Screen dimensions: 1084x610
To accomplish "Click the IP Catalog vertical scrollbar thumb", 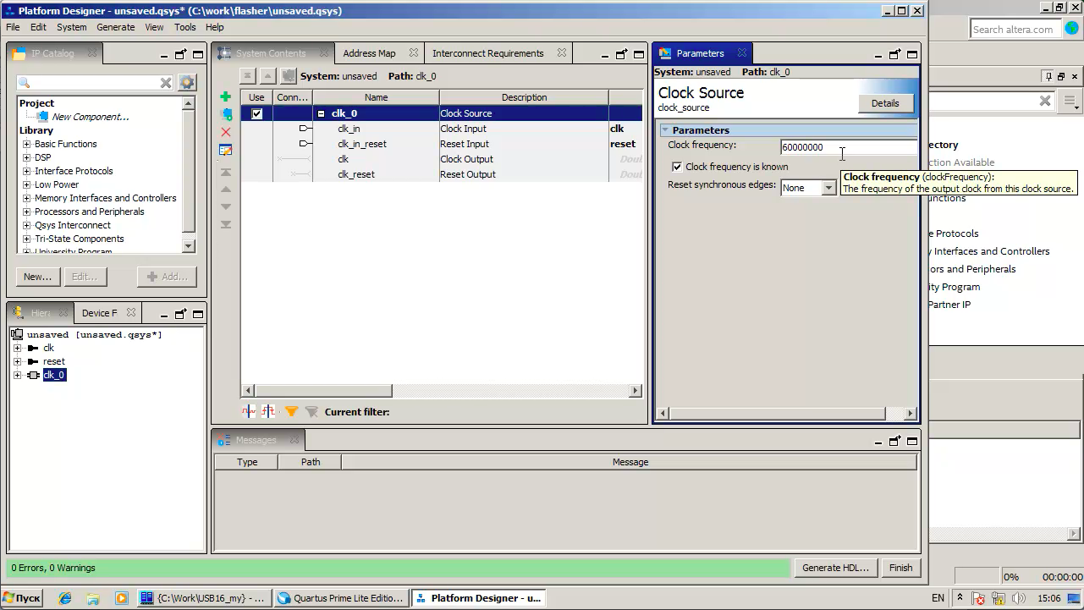I will pos(189,172).
